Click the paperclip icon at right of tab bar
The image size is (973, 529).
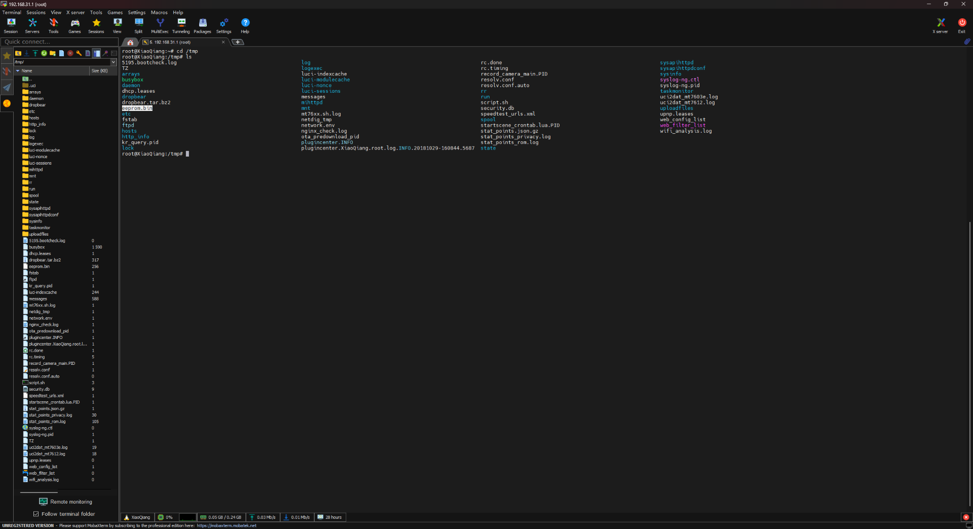coord(967,42)
